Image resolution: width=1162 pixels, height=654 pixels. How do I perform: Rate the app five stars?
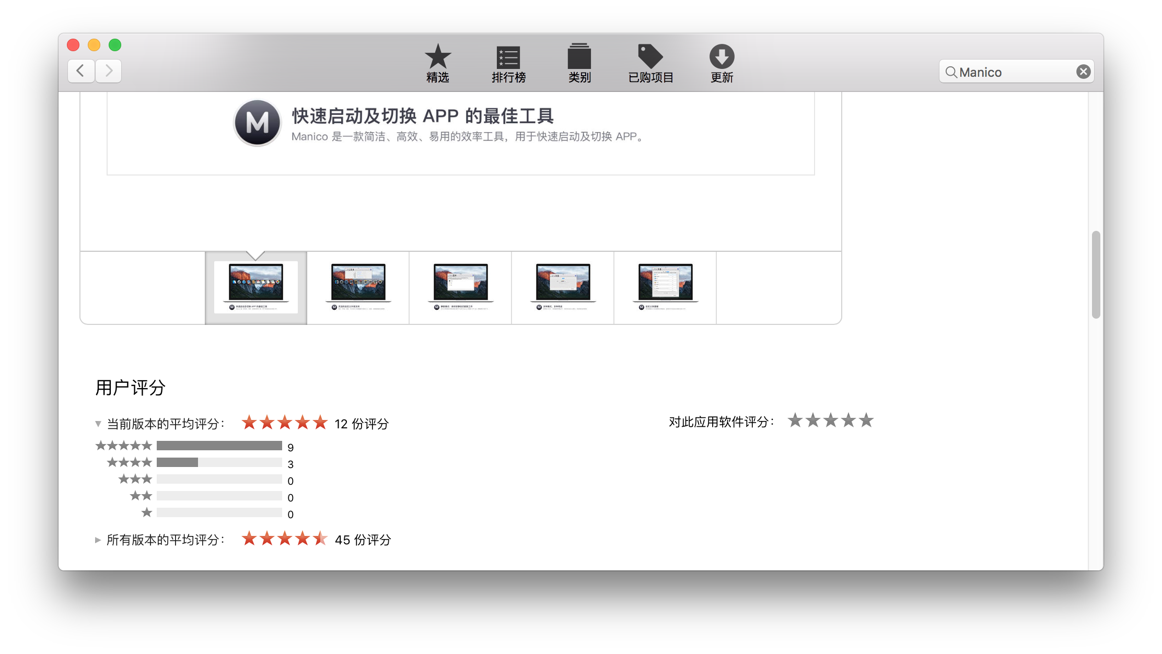click(x=867, y=419)
